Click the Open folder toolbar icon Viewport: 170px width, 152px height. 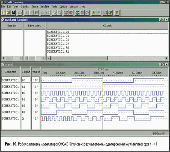8,13
